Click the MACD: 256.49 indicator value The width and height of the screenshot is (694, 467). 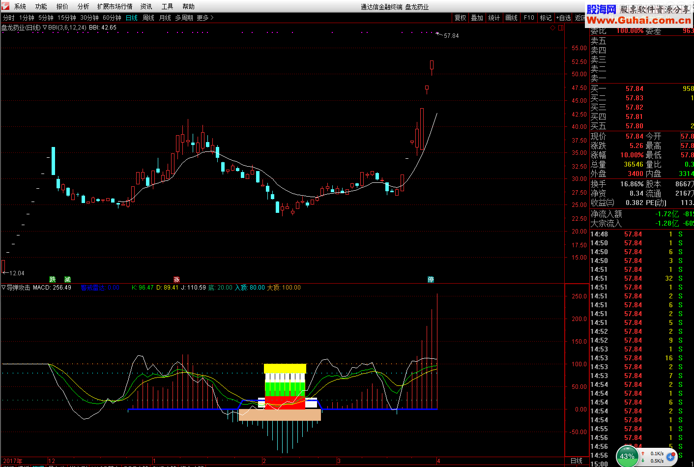52,288
